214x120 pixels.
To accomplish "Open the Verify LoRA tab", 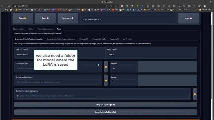I will [127, 39].
